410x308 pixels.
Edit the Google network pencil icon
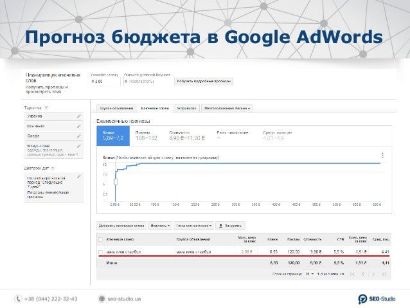pos(78,136)
